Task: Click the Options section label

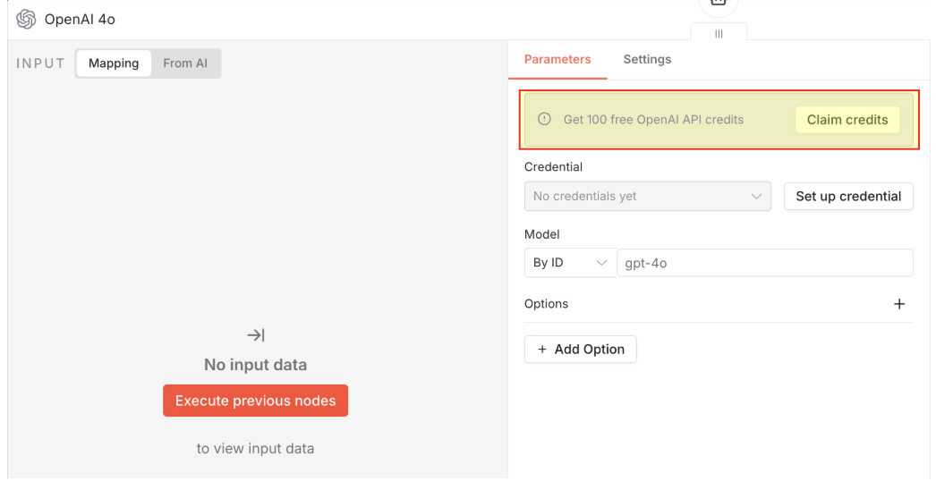Action: click(546, 304)
